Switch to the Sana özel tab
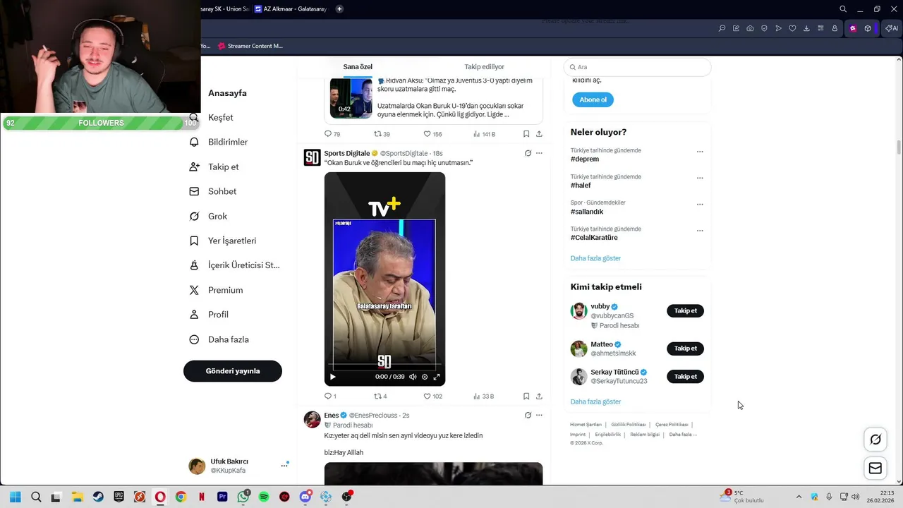Screen dimensions: 903x508 [x=358, y=67]
